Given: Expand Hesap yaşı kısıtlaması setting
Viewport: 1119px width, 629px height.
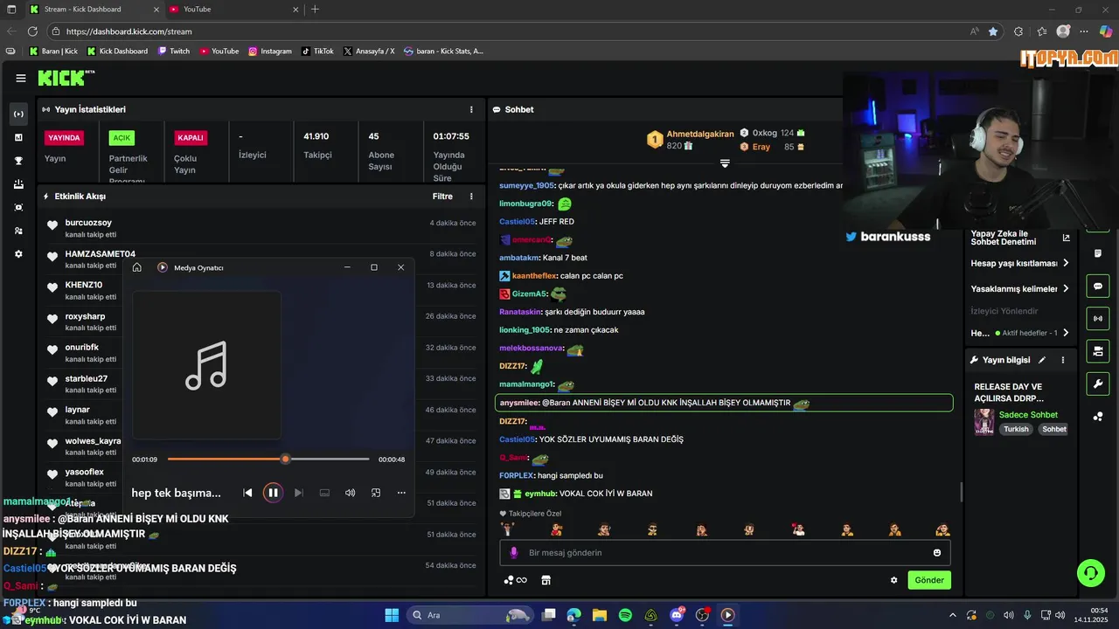Looking at the screenshot, I should tap(1020, 263).
